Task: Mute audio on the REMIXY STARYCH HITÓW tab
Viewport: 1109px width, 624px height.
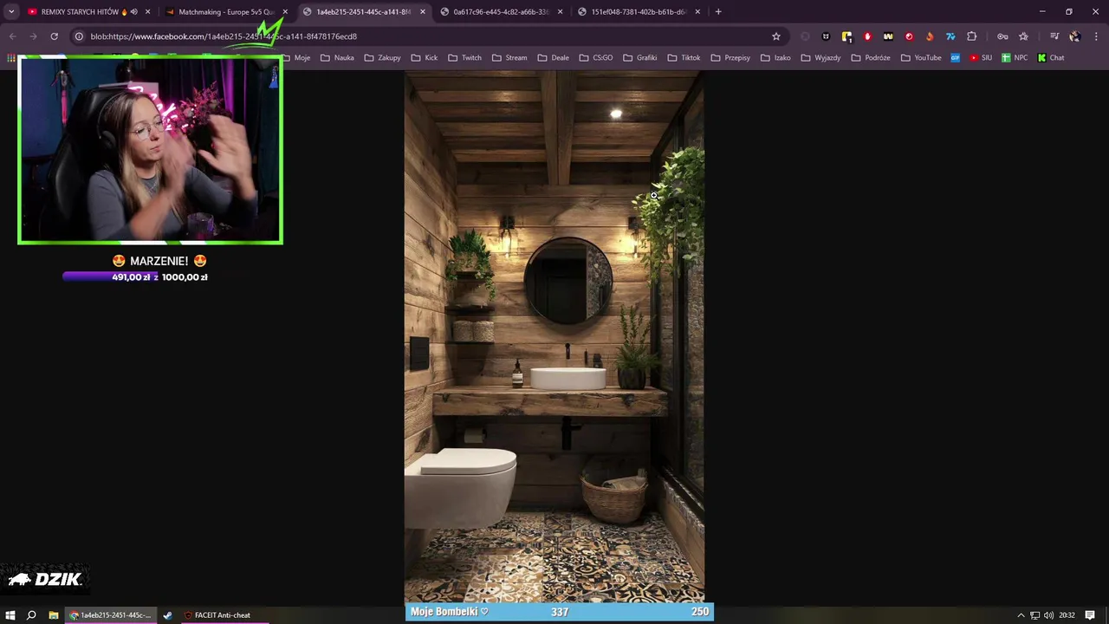Action: 133,11
